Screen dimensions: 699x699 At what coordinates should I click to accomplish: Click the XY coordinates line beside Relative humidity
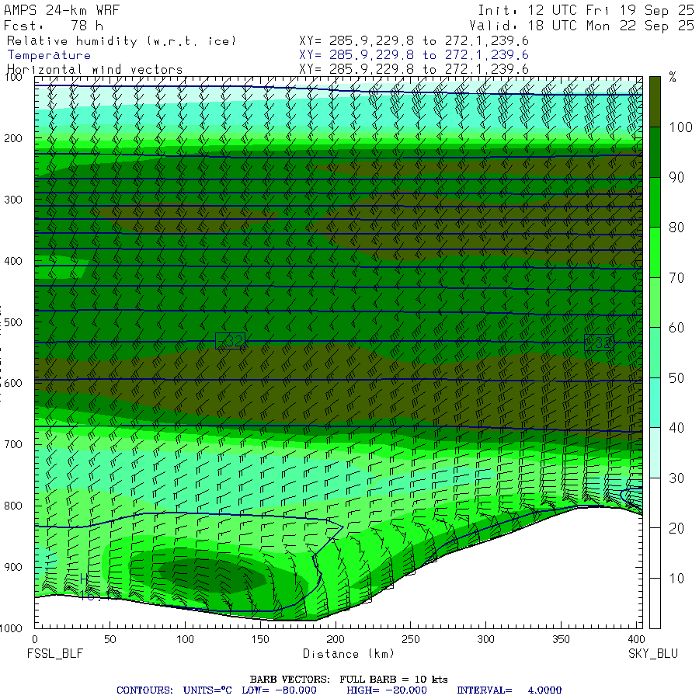[414, 41]
